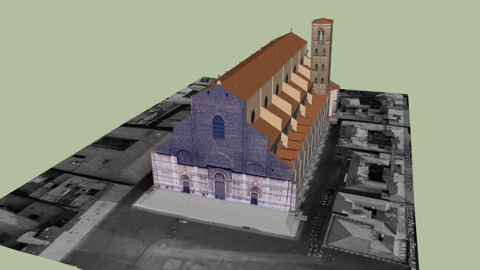Click the tall arched window on the facade
480x270 pixels.
coord(218,127)
